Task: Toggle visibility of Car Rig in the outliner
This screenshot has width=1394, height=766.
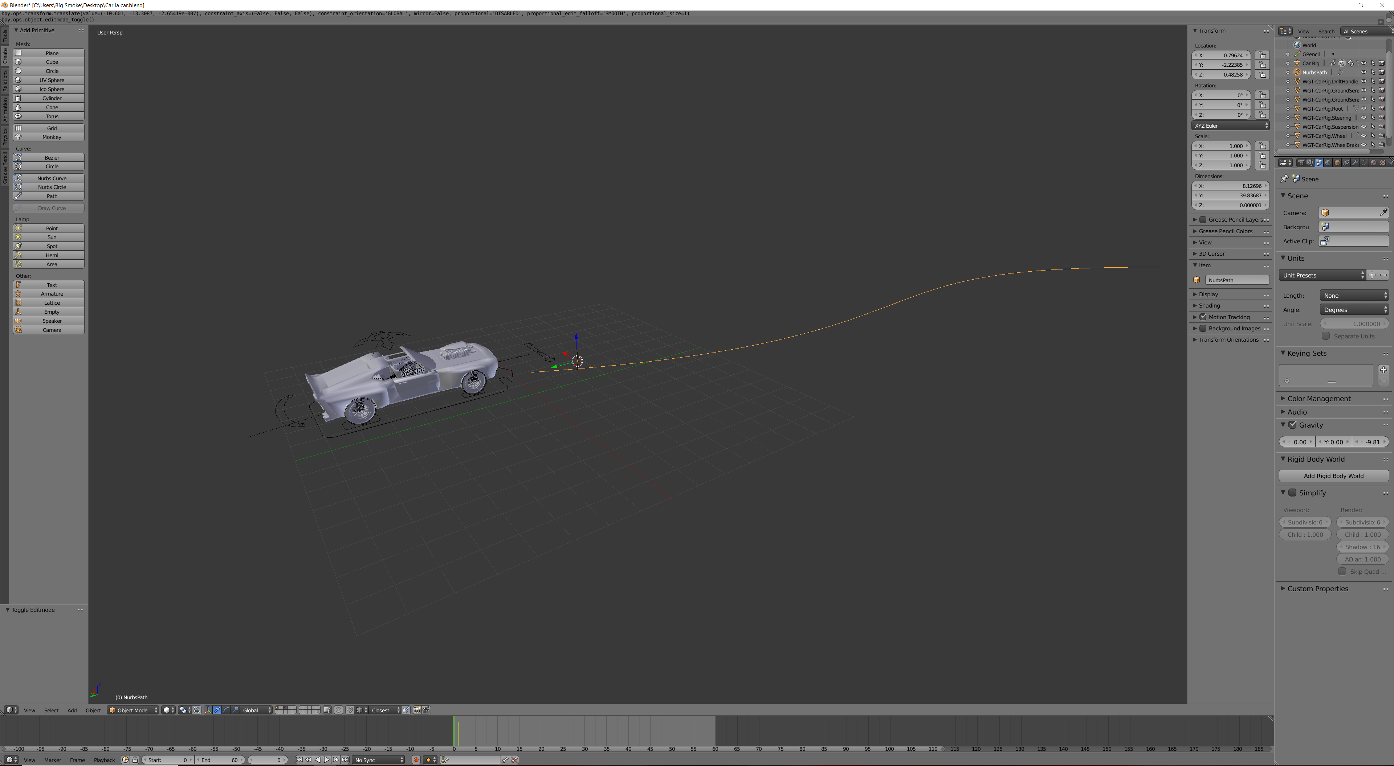Action: point(1364,63)
